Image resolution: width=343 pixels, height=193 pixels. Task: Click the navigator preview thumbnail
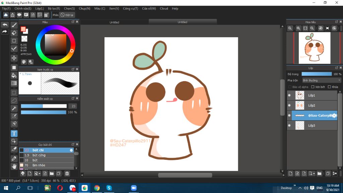point(315,48)
